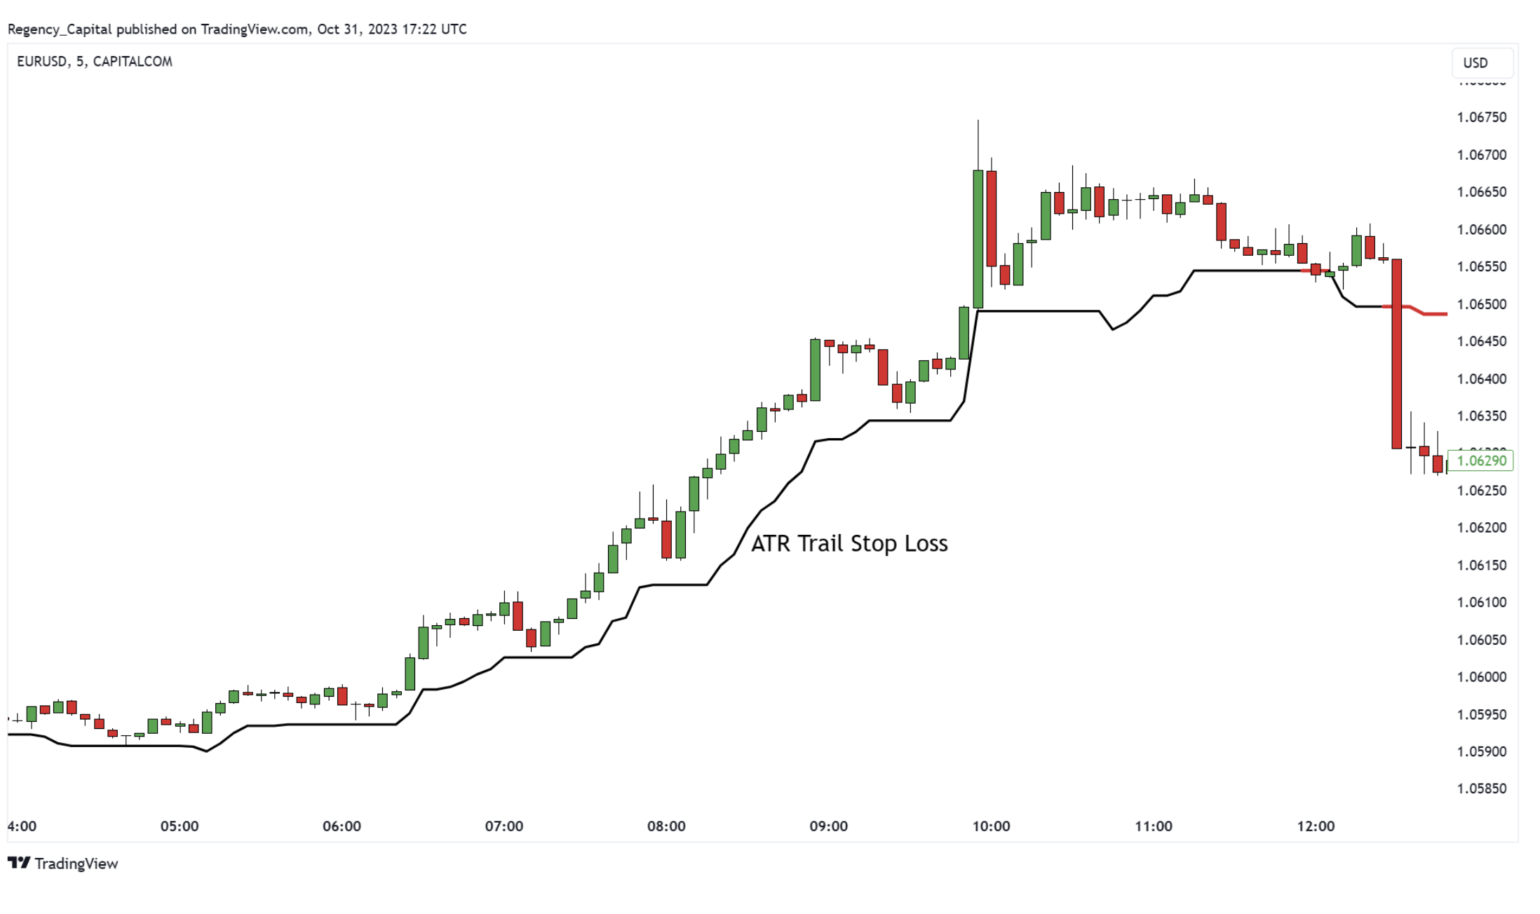Image resolution: width=1540 pixels, height=914 pixels.
Task: Open the USD currency selector
Action: 1482,62
